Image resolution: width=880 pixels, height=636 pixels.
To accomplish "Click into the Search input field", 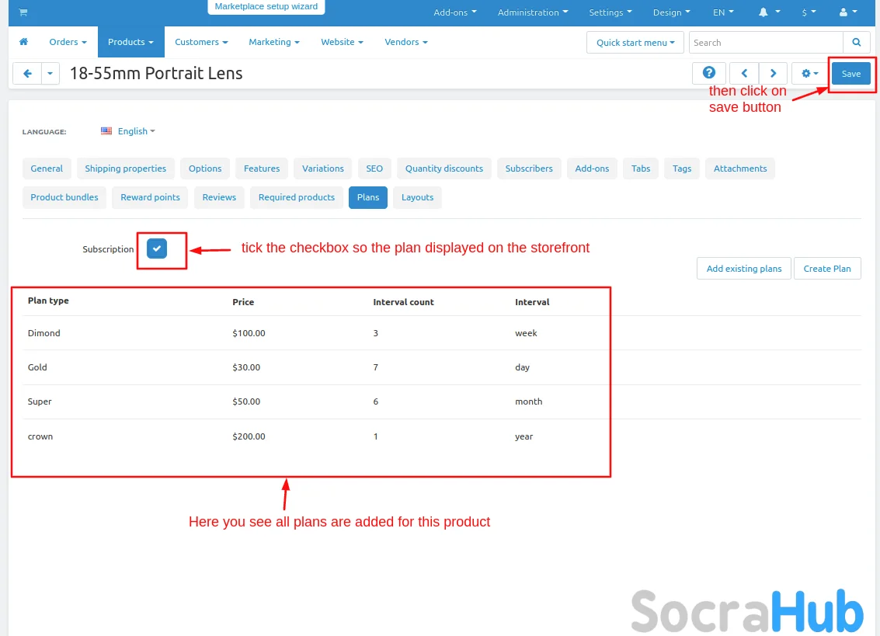I will pyautogui.click(x=766, y=43).
